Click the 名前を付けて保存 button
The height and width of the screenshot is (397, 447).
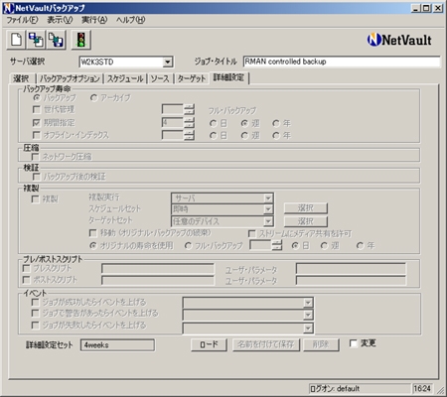pyautogui.click(x=266, y=344)
